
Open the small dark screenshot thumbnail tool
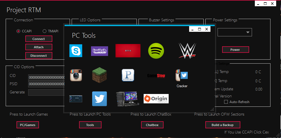point(76,99)
